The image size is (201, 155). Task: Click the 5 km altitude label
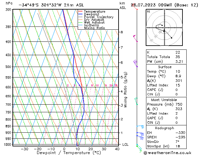click(x=121, y=77)
